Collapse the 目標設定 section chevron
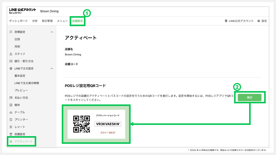 (52, 32)
